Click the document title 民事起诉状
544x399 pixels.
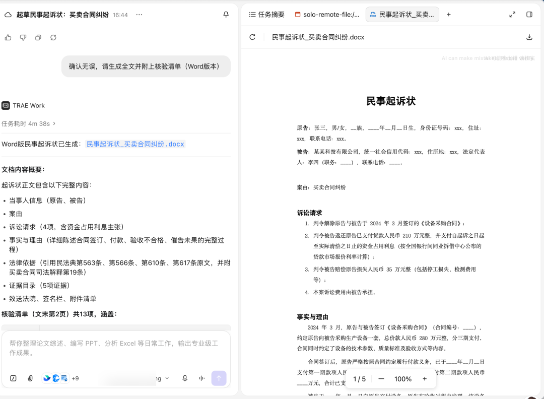[391, 101]
